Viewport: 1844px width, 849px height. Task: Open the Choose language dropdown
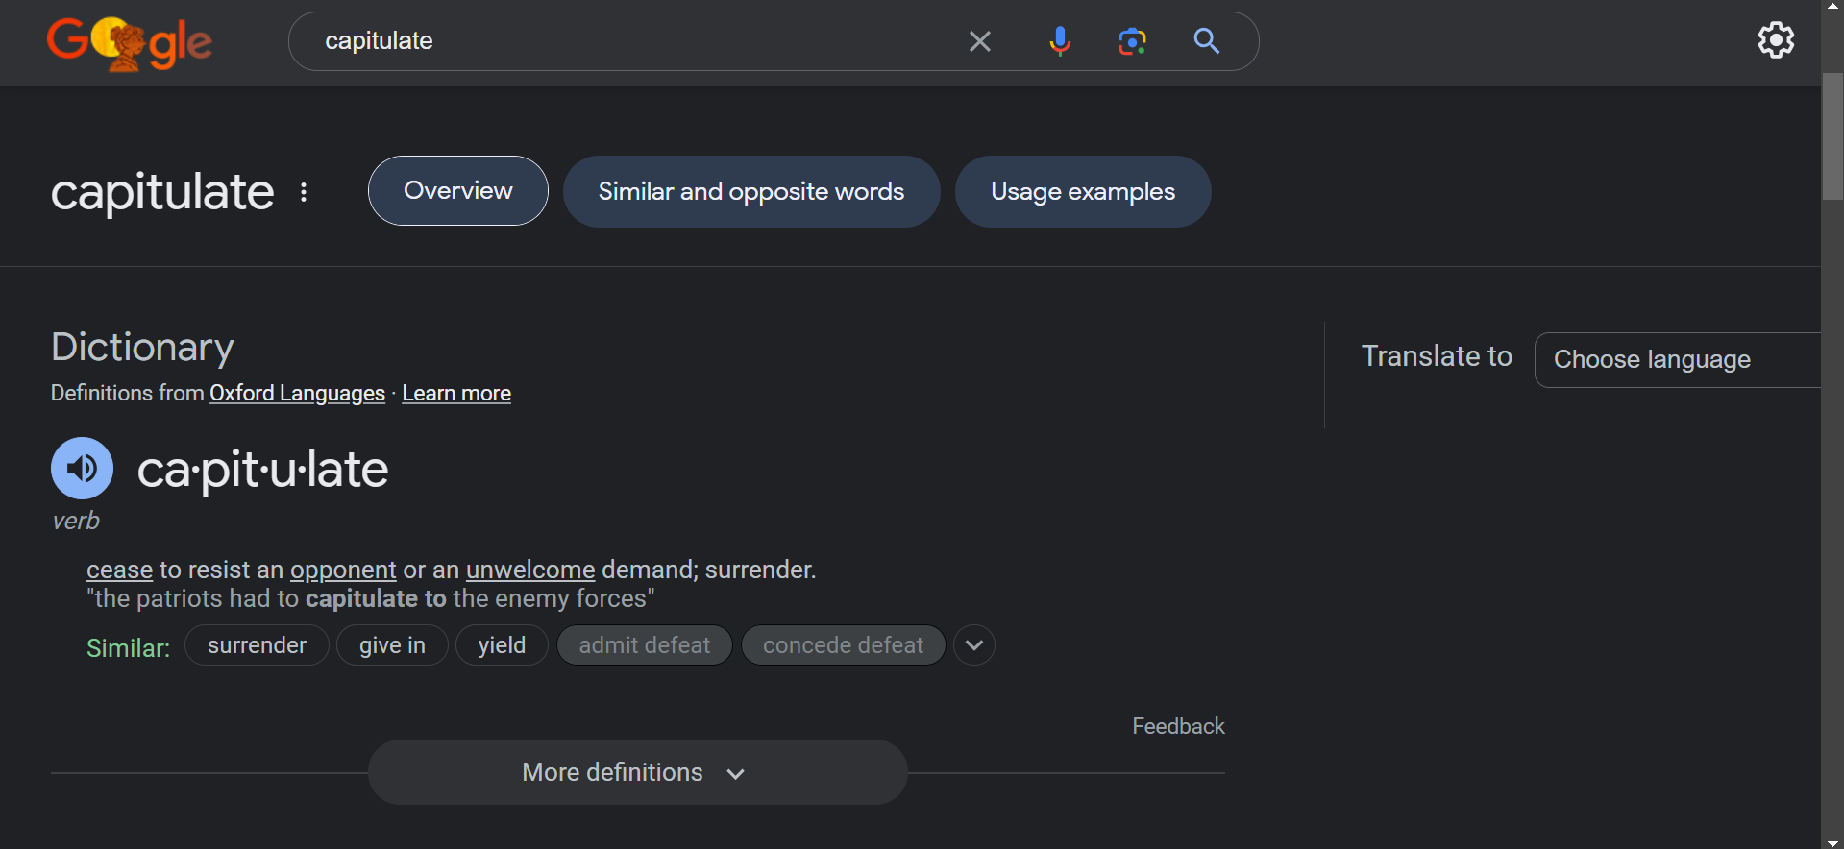coord(1676,360)
